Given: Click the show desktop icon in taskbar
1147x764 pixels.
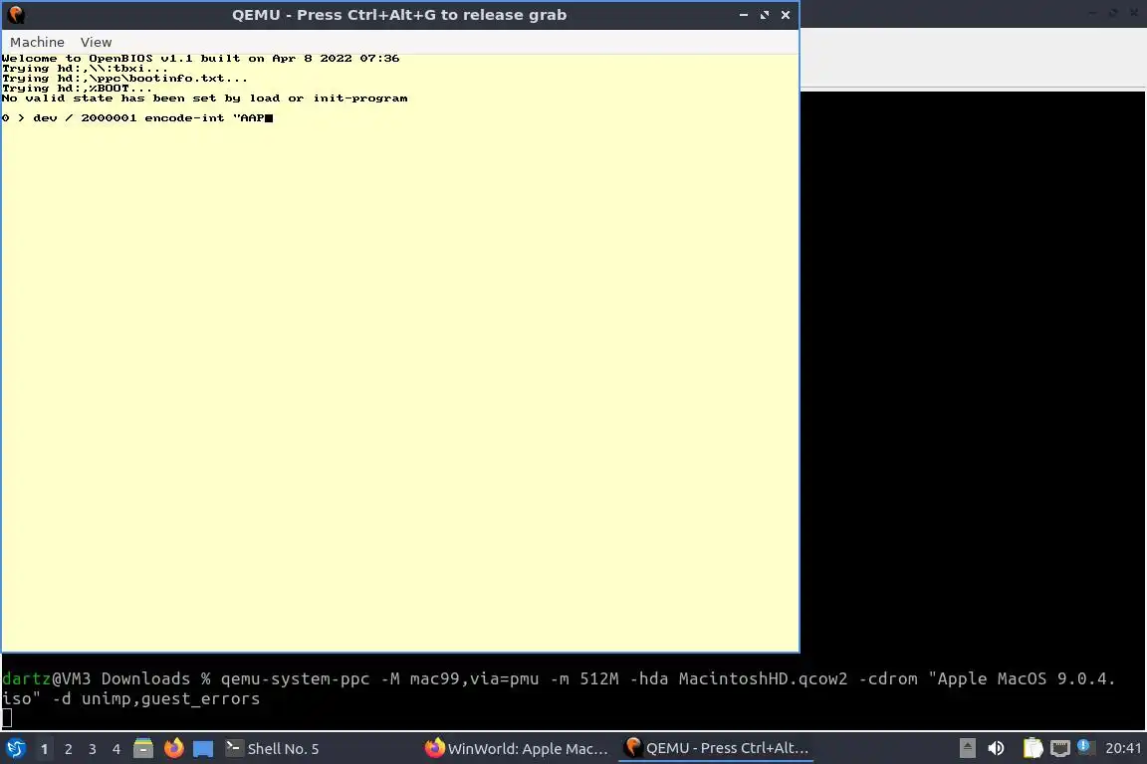Looking at the screenshot, I should [203, 749].
